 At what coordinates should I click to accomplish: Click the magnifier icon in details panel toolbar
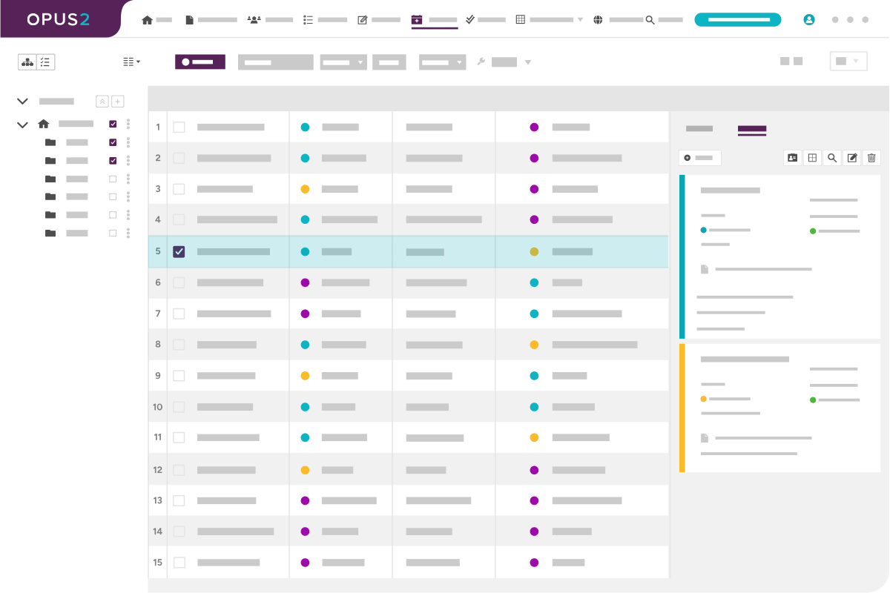coord(832,158)
